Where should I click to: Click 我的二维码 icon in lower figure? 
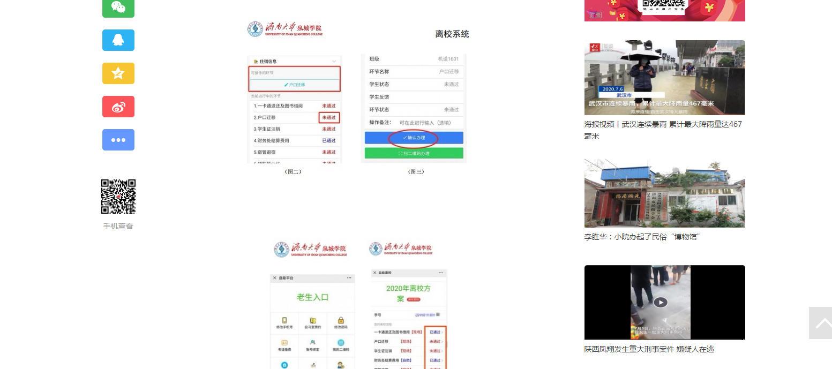(x=341, y=345)
